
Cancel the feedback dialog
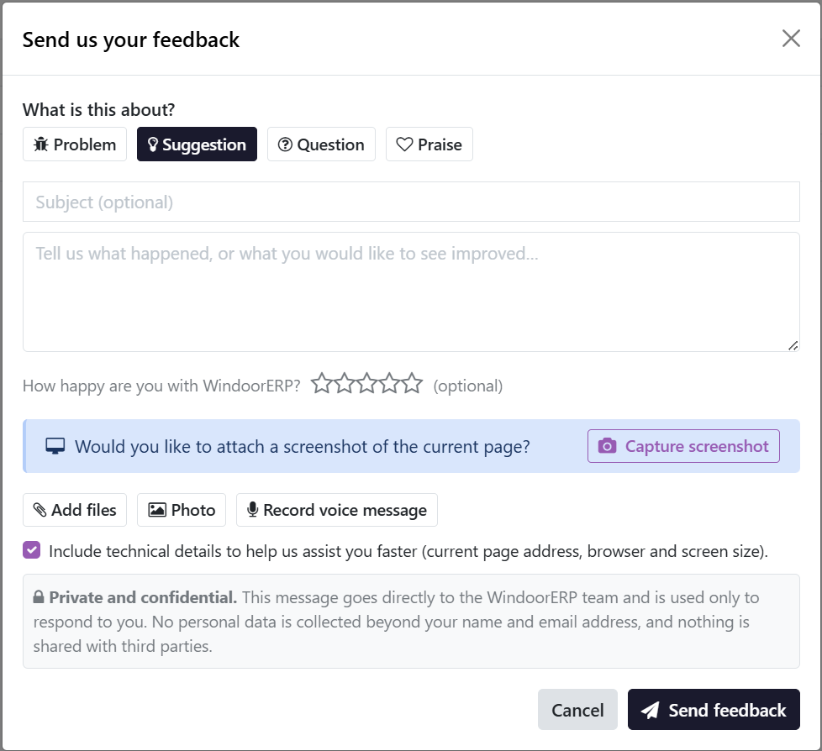tap(577, 710)
